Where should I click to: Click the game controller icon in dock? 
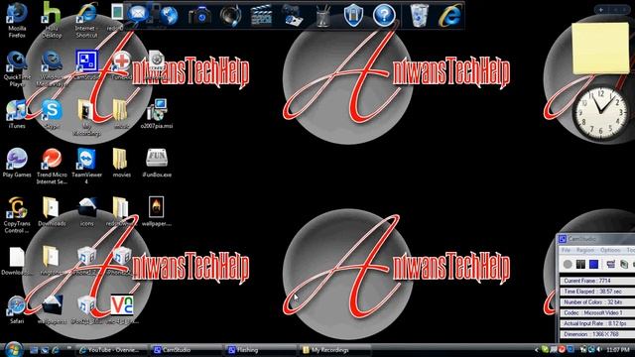(293, 16)
